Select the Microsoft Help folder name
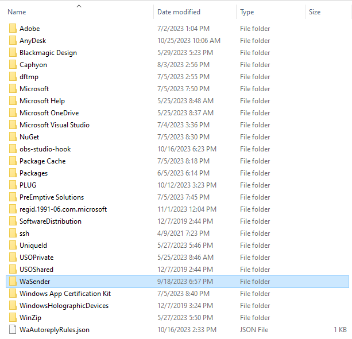352x339 pixels. (42, 101)
